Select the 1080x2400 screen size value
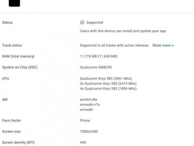The height and width of the screenshot is (146, 194). click(89, 132)
